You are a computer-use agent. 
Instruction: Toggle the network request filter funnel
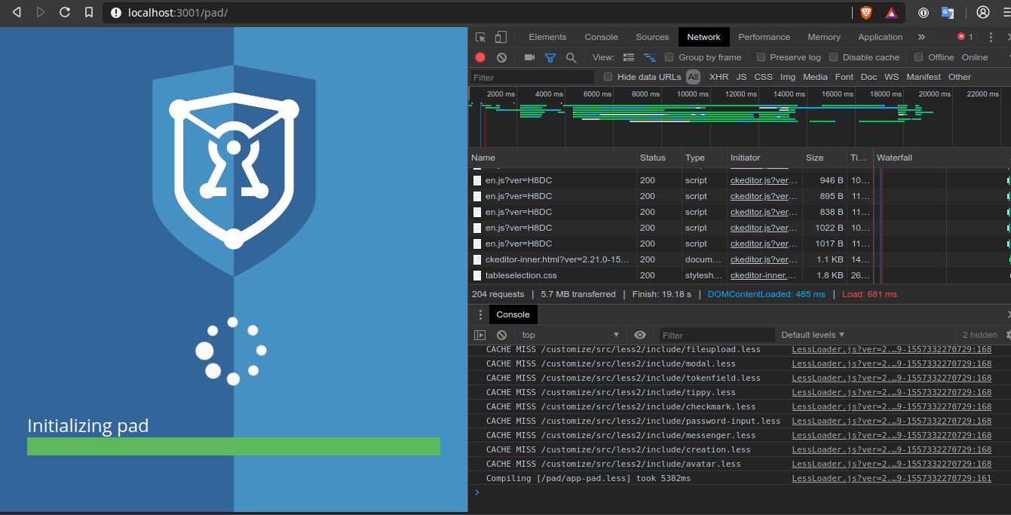[551, 57]
